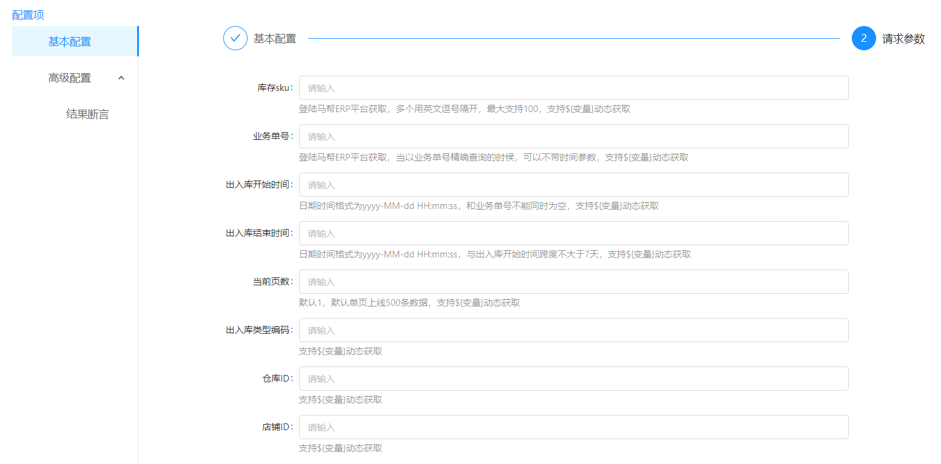This screenshot has width=941, height=464.
Task: Focus the 店铺ID input box
Action: pyautogui.click(x=573, y=427)
